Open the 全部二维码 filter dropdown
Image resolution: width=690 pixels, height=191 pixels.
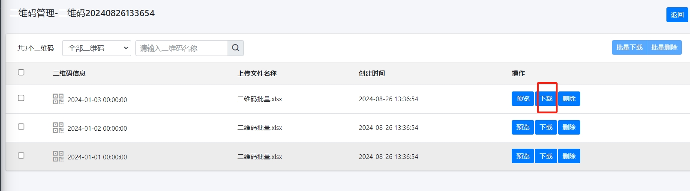tap(96, 48)
